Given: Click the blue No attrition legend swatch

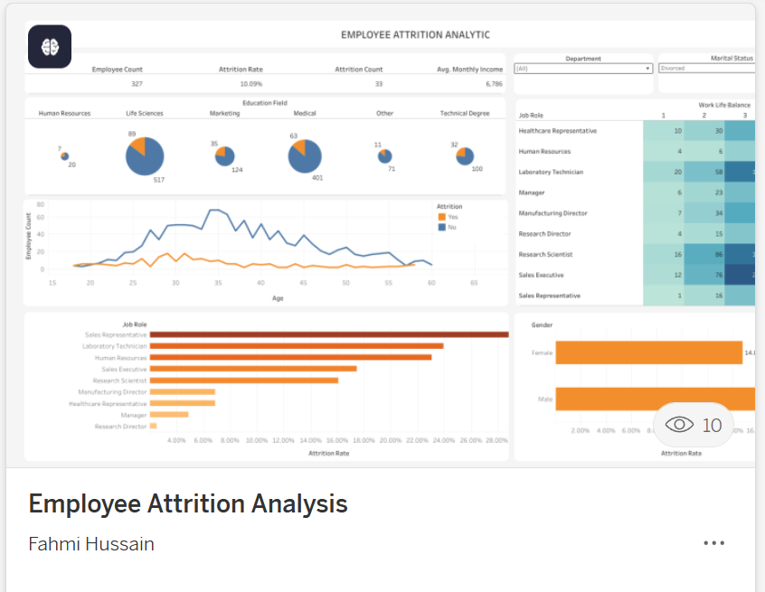Looking at the screenshot, I should tap(441, 227).
